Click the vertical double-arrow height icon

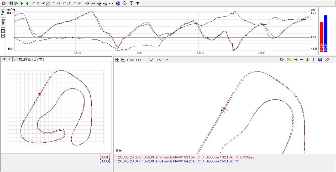(x=131, y=3)
